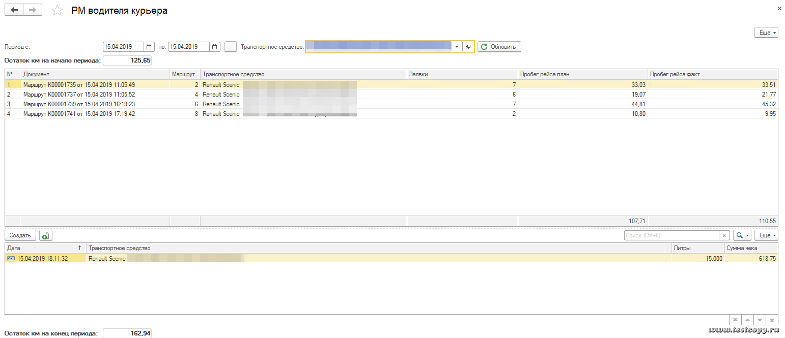Image resolution: width=785 pixels, height=338 pixels.
Task: Click the Создать button
Action: coord(20,235)
